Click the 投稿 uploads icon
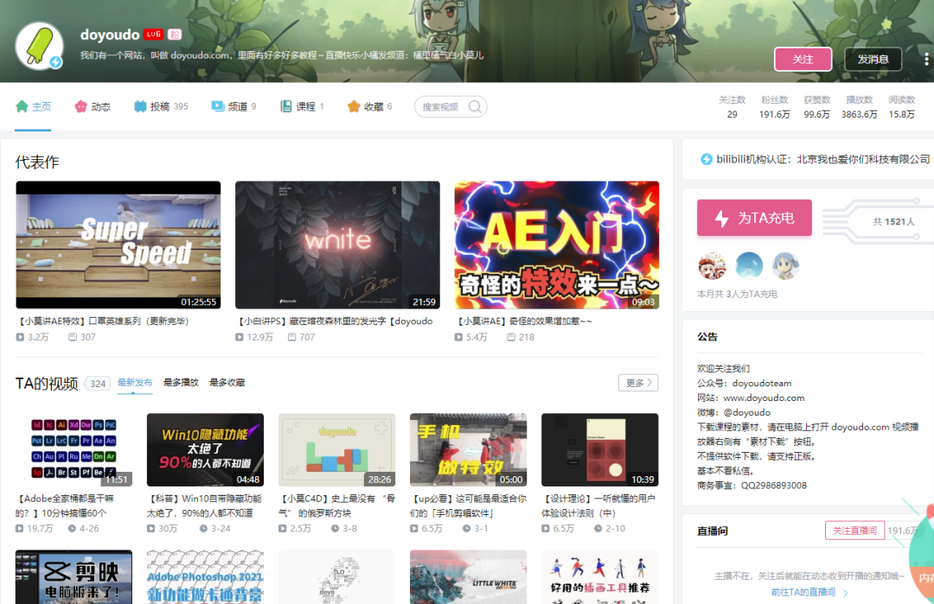 pyautogui.click(x=140, y=106)
